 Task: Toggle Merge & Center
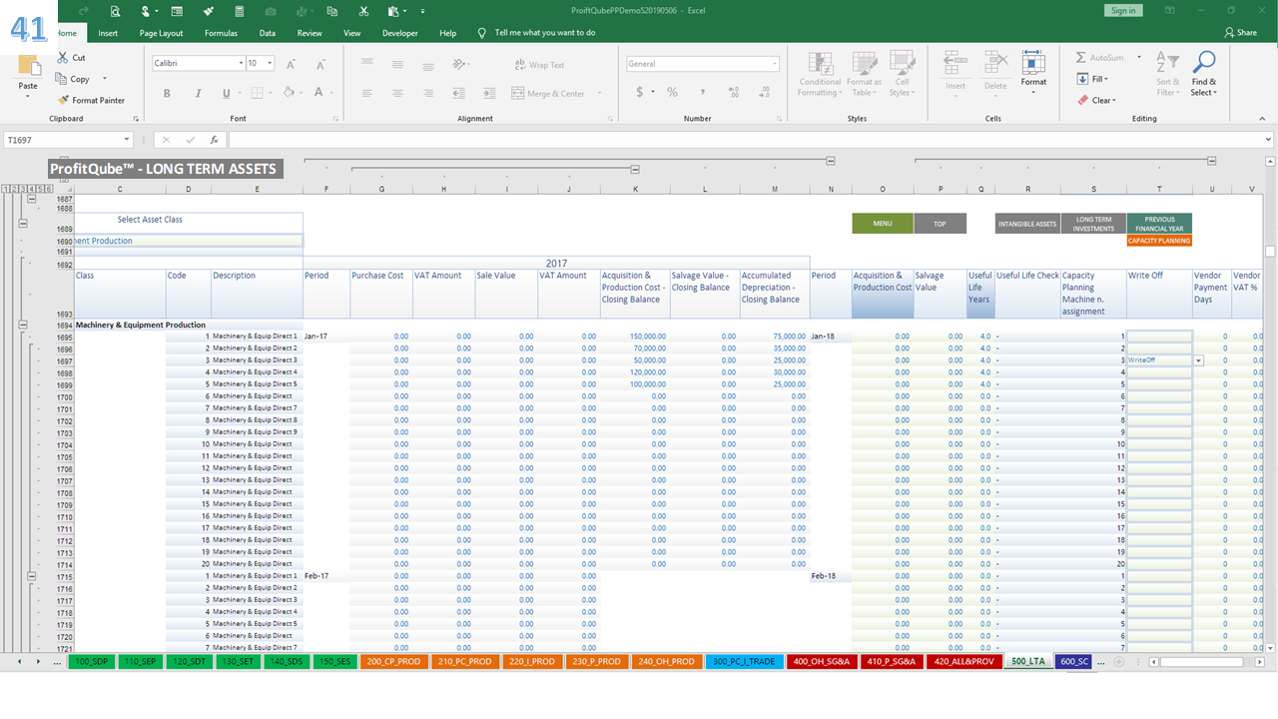pyautogui.click(x=548, y=93)
